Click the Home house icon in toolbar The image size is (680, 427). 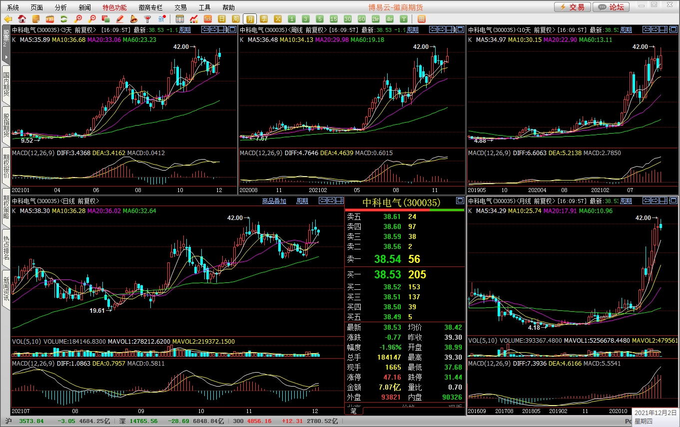pos(22,19)
